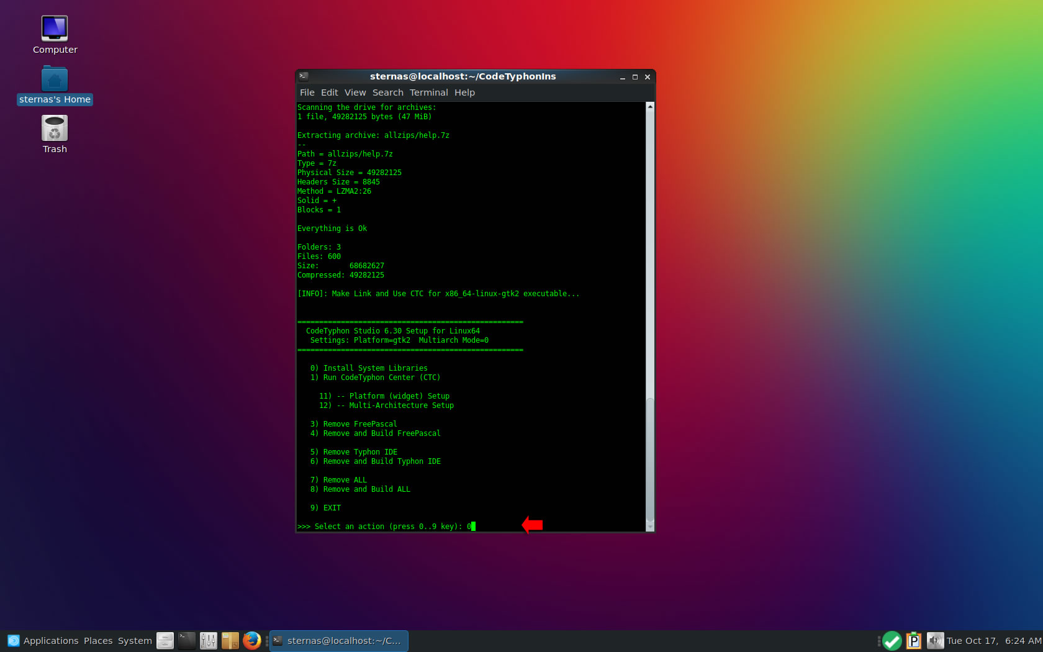Viewport: 1043px width, 652px height.
Task: Click the green checkmark update tray icon
Action: 892,641
